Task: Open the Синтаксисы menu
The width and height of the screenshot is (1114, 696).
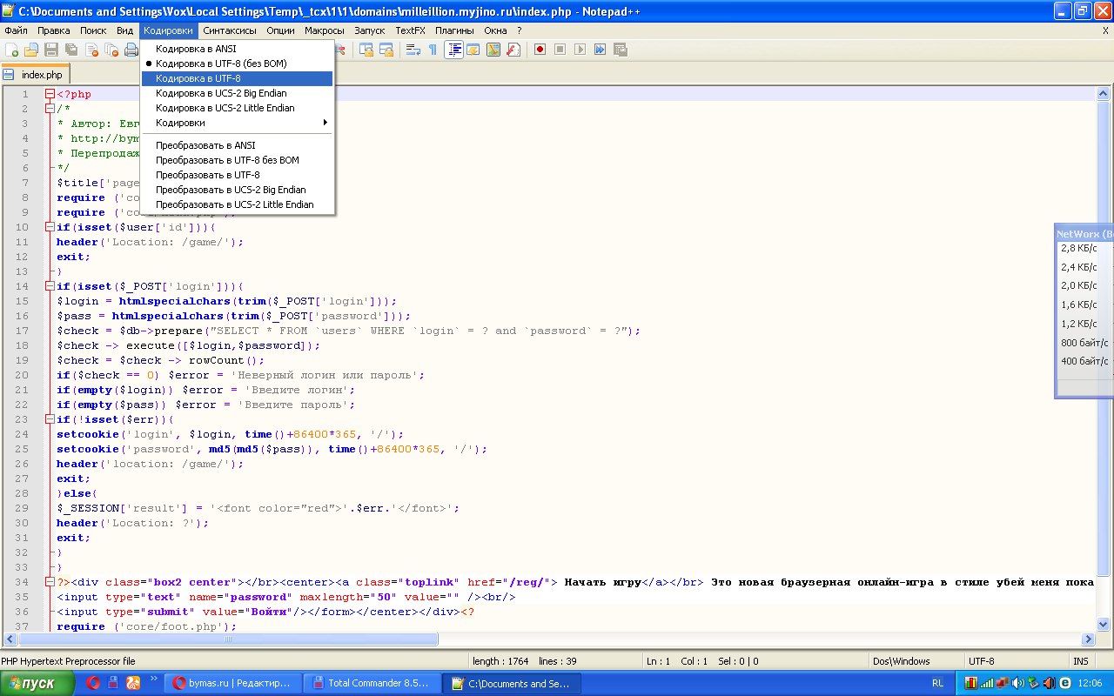Action: [x=229, y=30]
